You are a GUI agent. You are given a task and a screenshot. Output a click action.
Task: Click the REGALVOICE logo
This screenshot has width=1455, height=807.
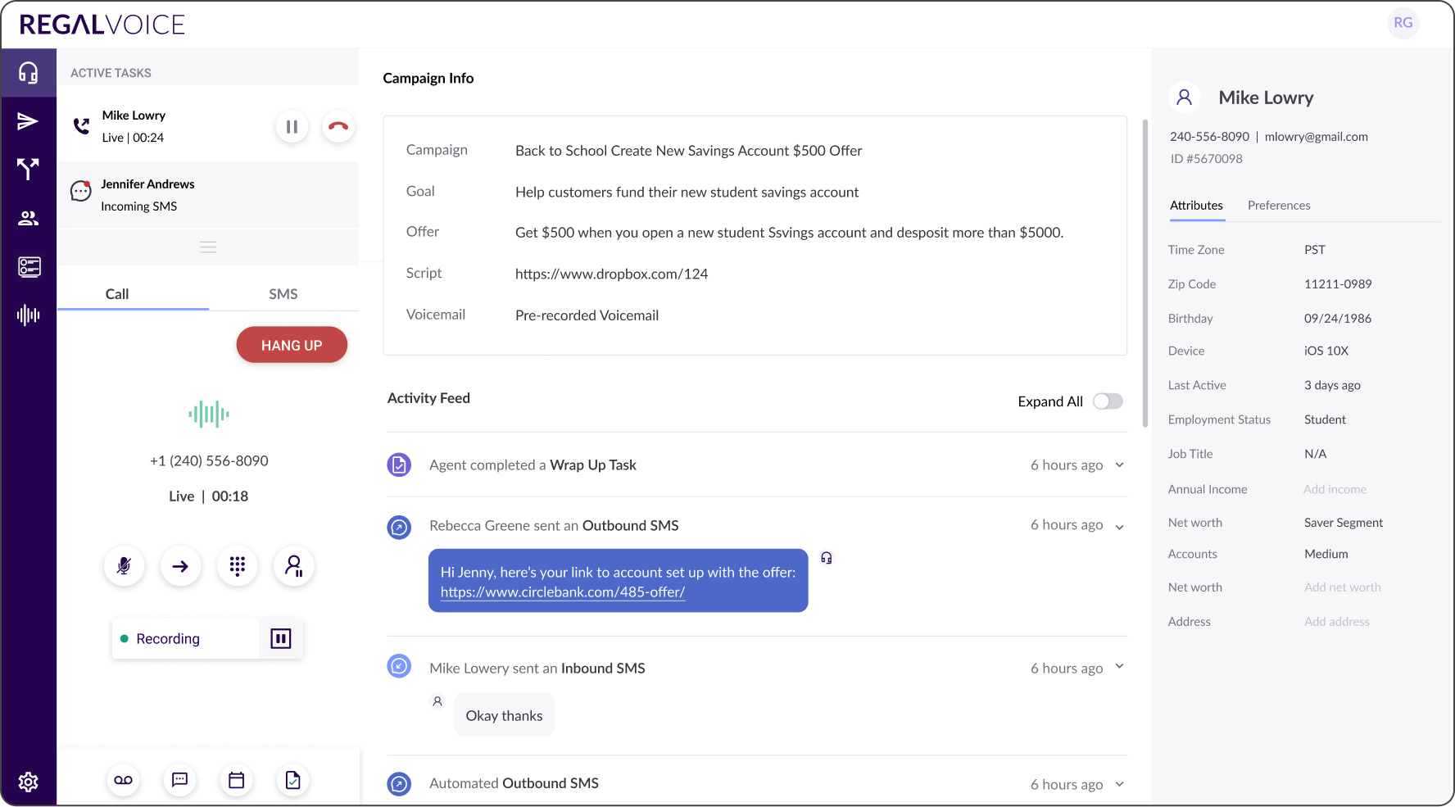point(102,25)
